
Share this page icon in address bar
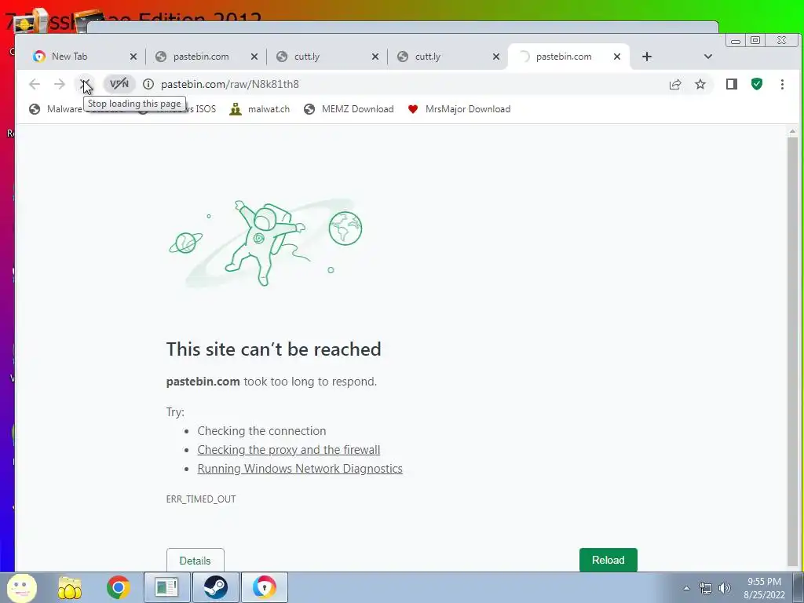click(675, 84)
